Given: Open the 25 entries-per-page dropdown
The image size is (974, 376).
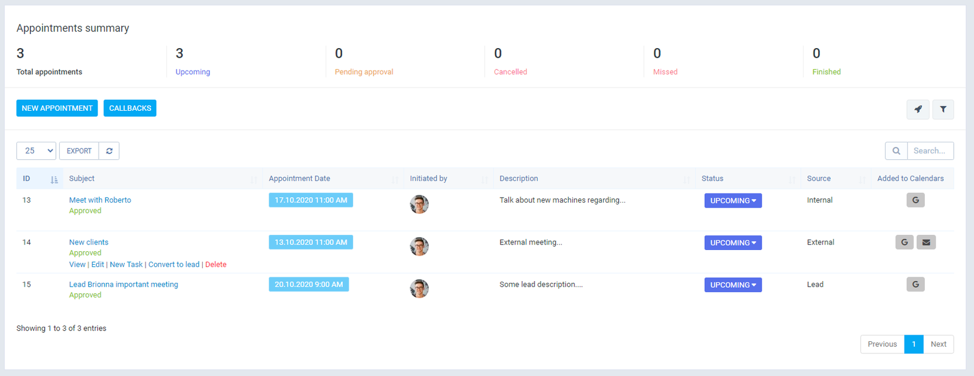Looking at the screenshot, I should coord(36,151).
